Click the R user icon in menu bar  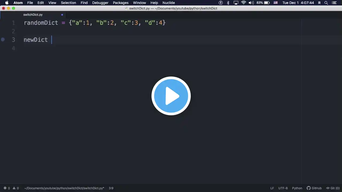click(319, 3)
